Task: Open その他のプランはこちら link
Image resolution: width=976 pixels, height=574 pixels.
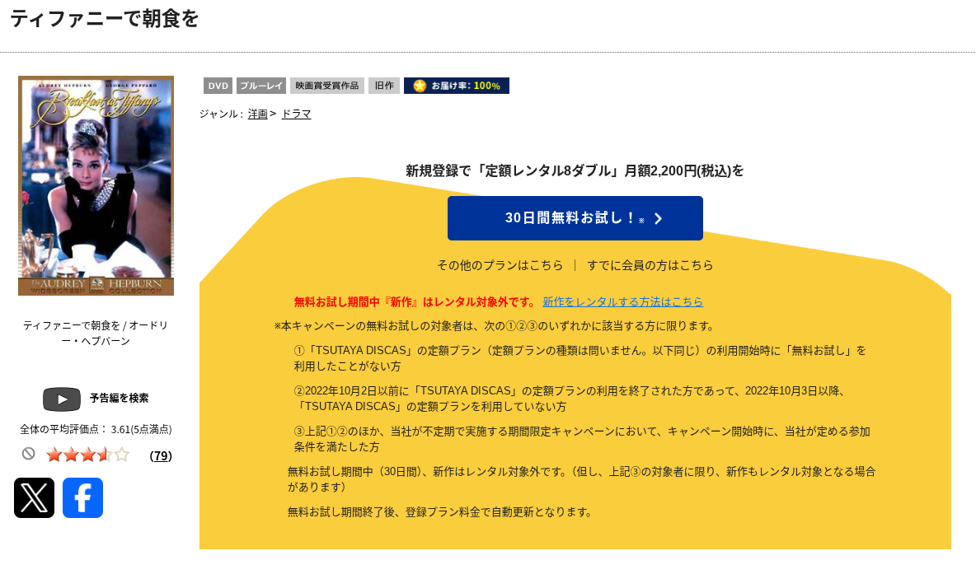Action: point(500,265)
